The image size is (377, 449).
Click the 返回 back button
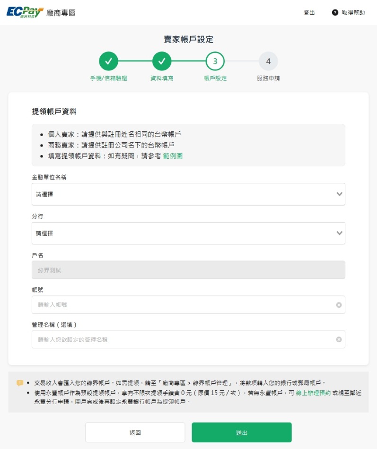click(135, 432)
